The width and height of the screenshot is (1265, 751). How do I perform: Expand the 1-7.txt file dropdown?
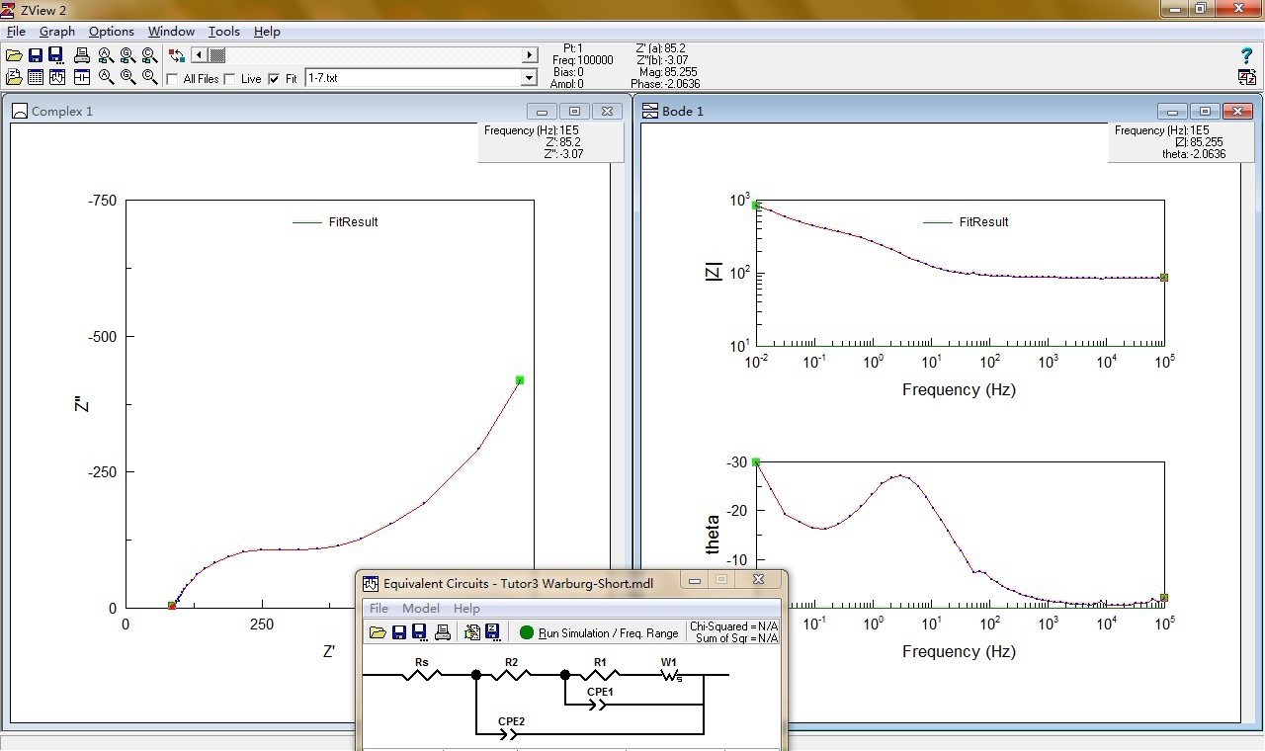pyautogui.click(x=529, y=78)
